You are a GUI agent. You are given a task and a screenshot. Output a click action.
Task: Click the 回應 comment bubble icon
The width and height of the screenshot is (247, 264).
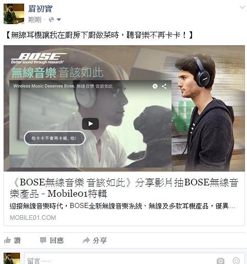pyautogui.click(x=43, y=240)
